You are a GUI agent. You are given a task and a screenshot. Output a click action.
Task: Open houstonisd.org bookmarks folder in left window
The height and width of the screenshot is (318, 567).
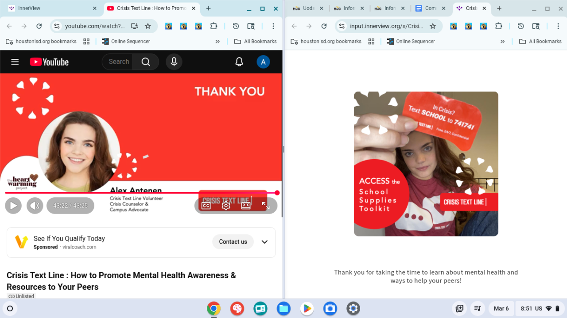tap(41, 42)
